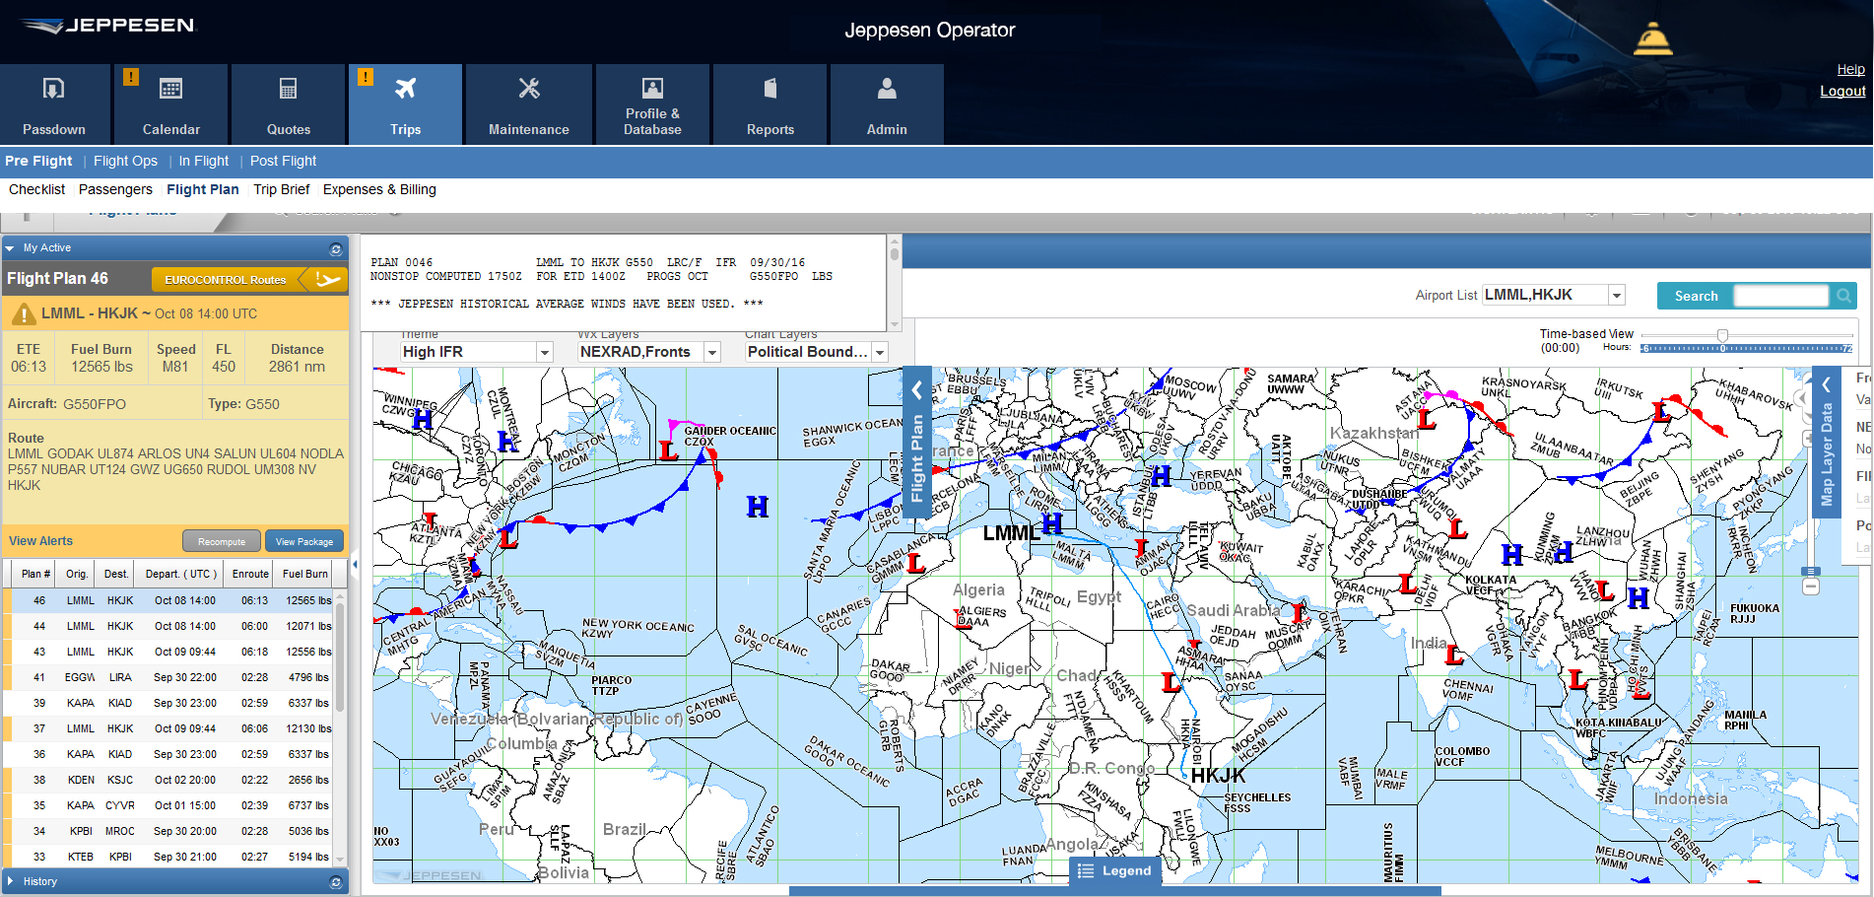This screenshot has height=897, width=1874.
Task: Click the flight plan list scrollbar
Action: point(340,658)
